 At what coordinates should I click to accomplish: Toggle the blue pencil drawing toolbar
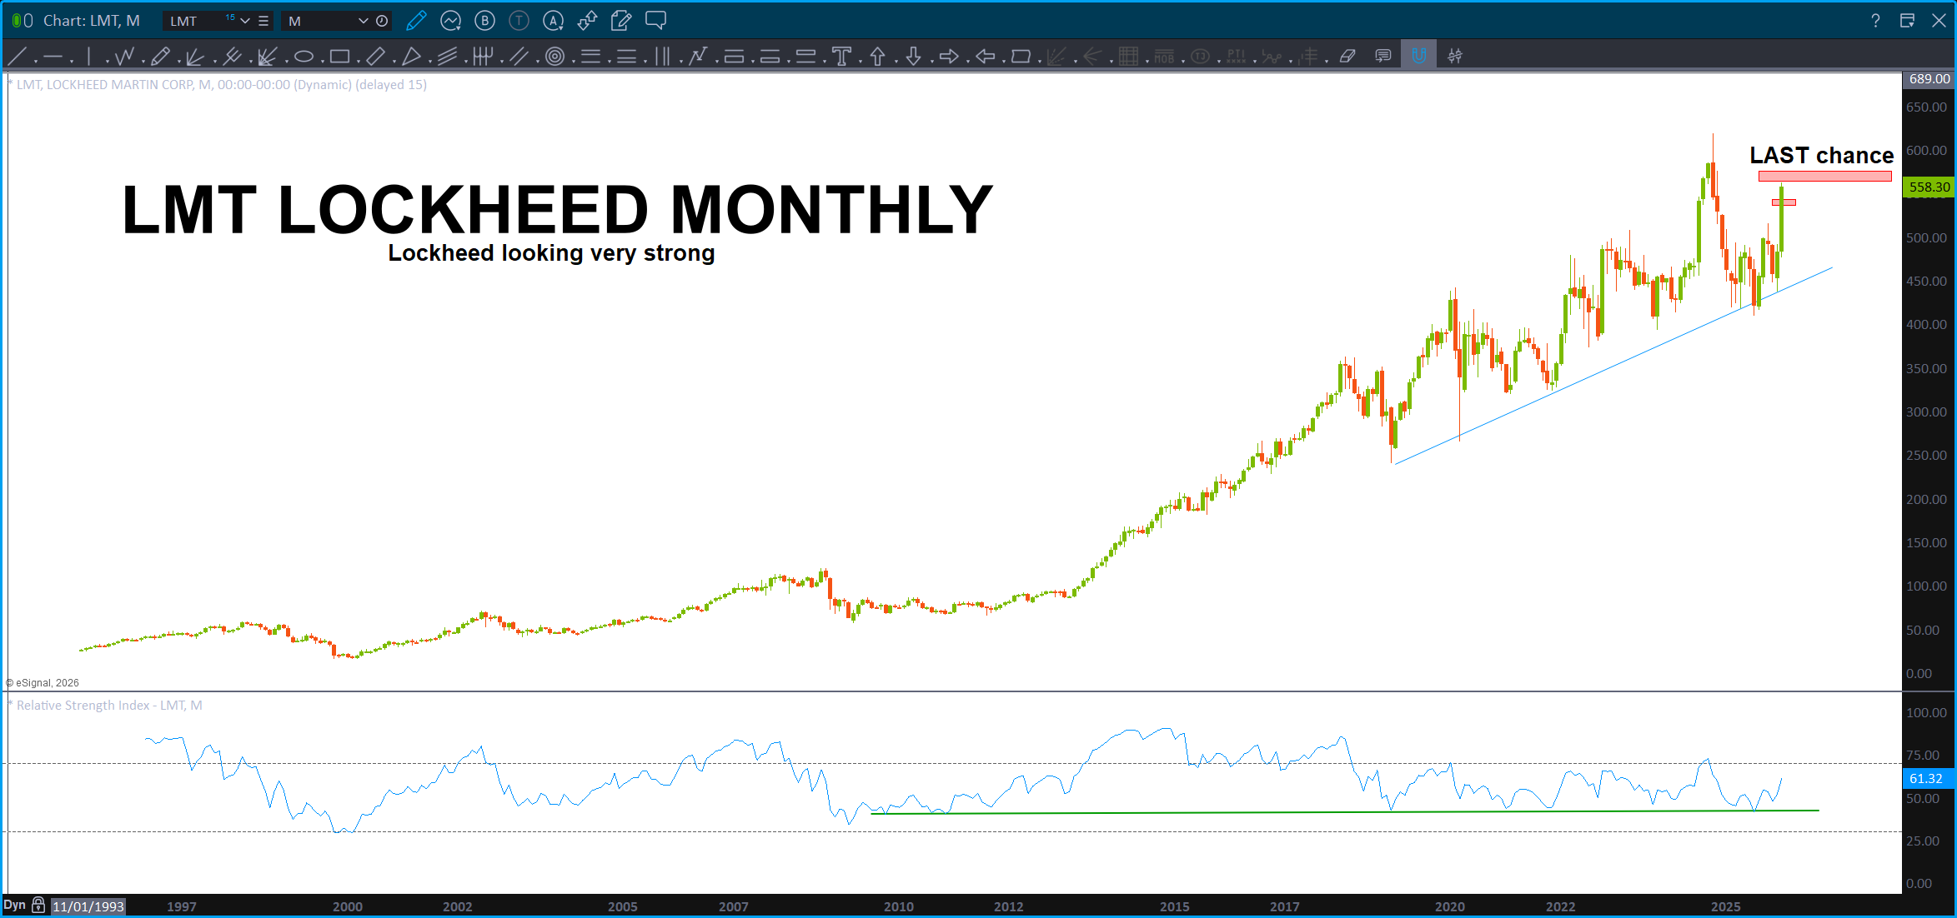click(416, 21)
